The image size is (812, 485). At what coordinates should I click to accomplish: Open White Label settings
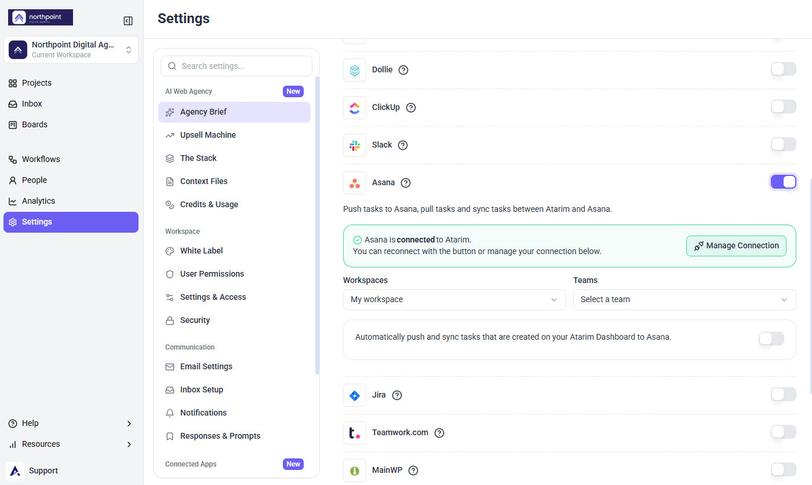(234, 251)
